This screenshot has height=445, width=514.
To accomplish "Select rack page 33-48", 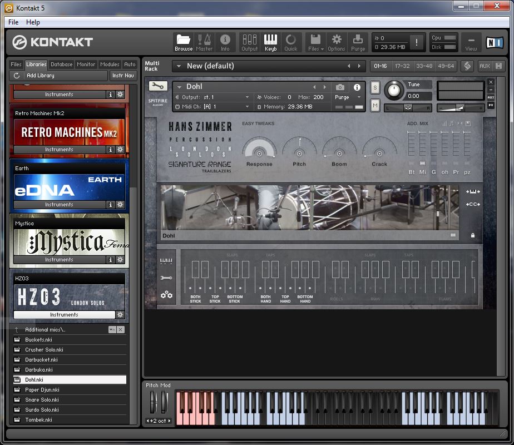I will (424, 66).
